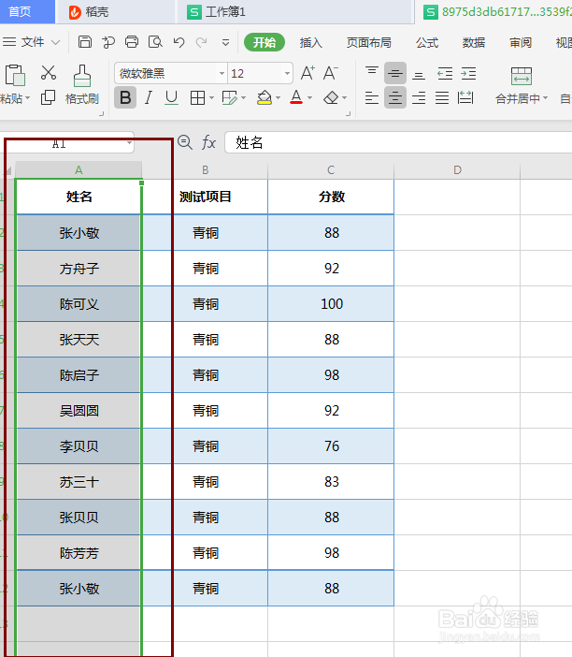Open Print Preview icon

coord(155,42)
